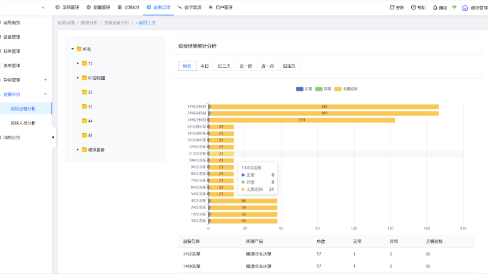Click the highlighted 11#冷冻泵 bar
The width and height of the screenshot is (488, 274).
tap(221, 154)
